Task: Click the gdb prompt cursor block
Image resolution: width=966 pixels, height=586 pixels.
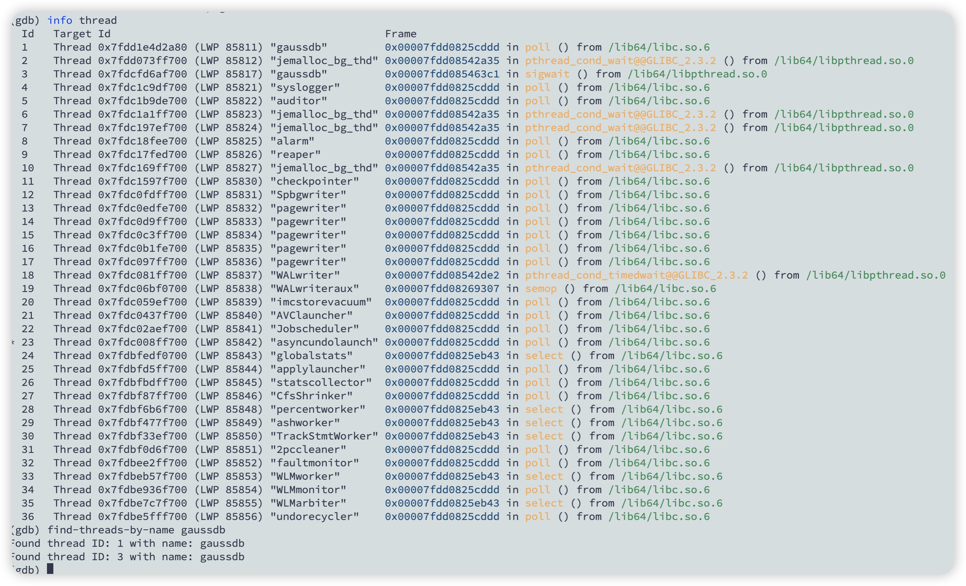Action: pos(50,569)
